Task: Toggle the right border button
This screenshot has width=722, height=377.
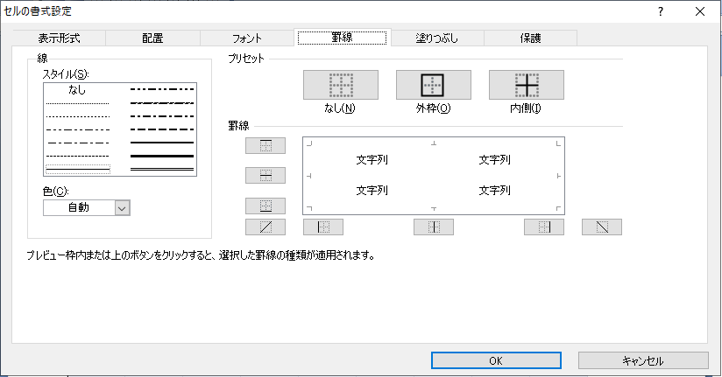Action: [x=543, y=227]
